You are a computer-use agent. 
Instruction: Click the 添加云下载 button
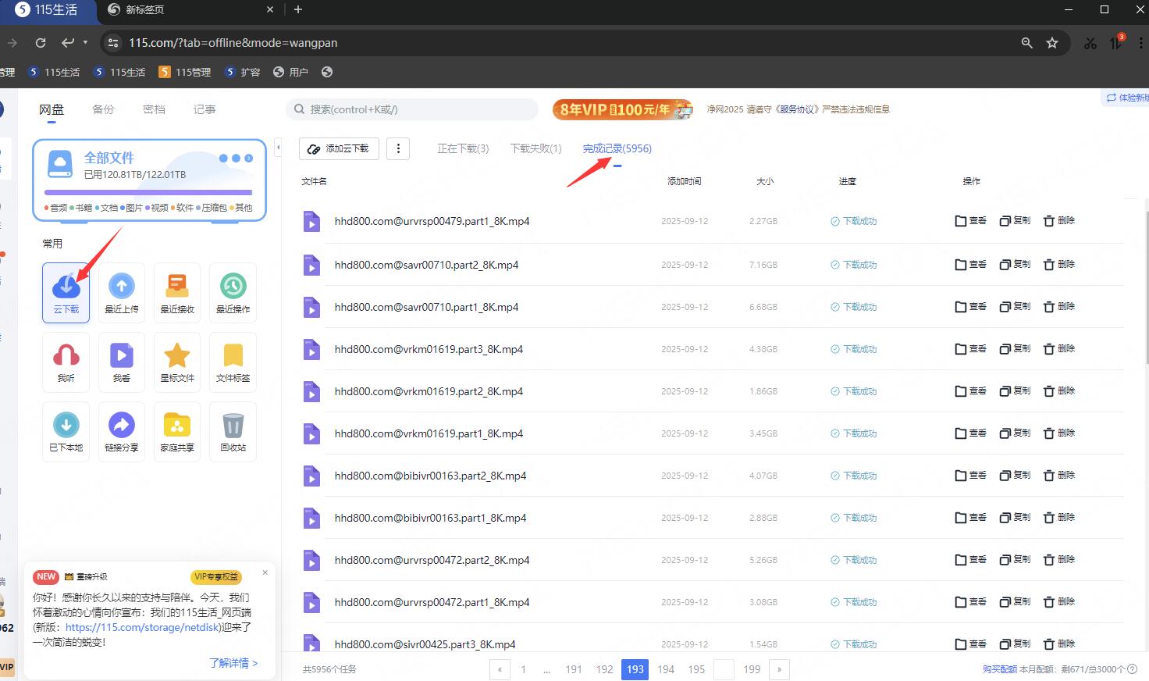point(339,148)
